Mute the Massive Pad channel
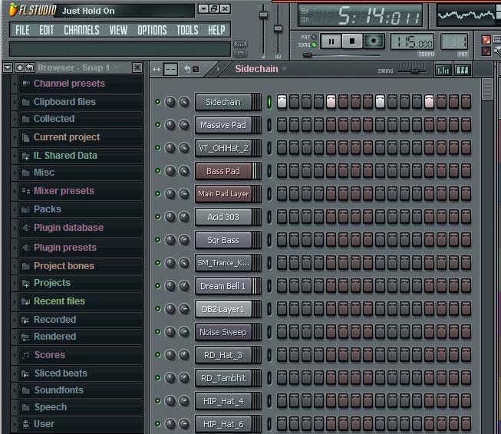Viewport: 501px width, 434px height. point(157,124)
